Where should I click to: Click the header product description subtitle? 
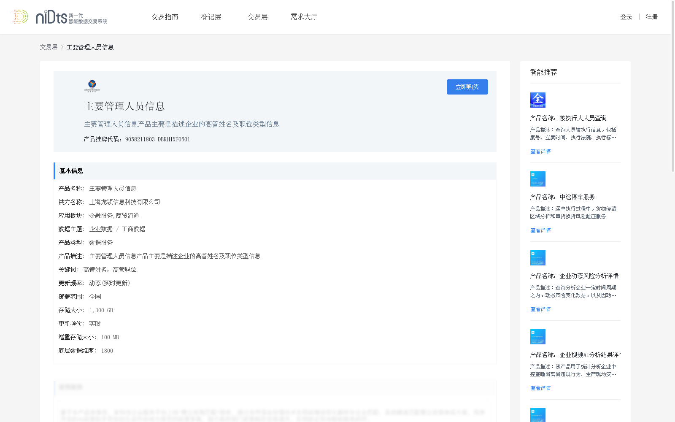click(x=182, y=124)
